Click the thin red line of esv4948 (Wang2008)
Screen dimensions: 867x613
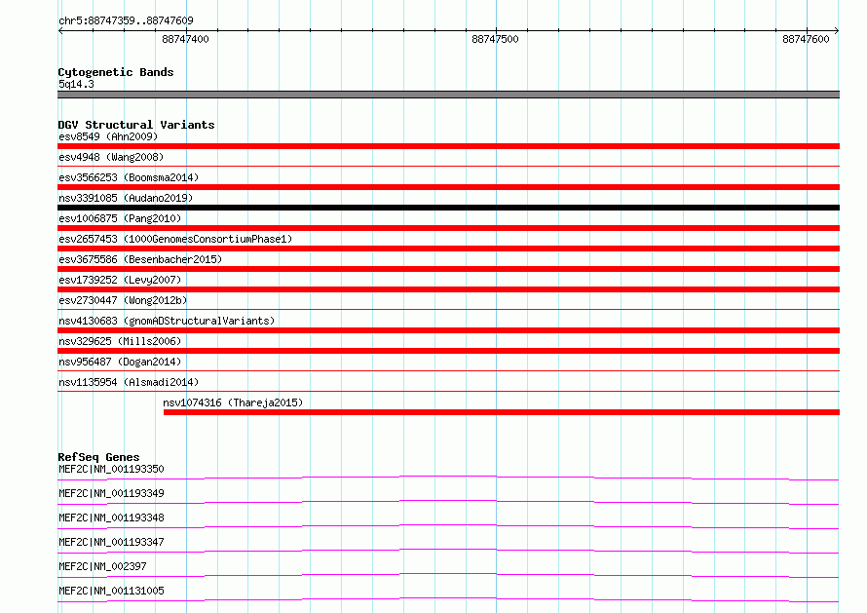coord(448,166)
